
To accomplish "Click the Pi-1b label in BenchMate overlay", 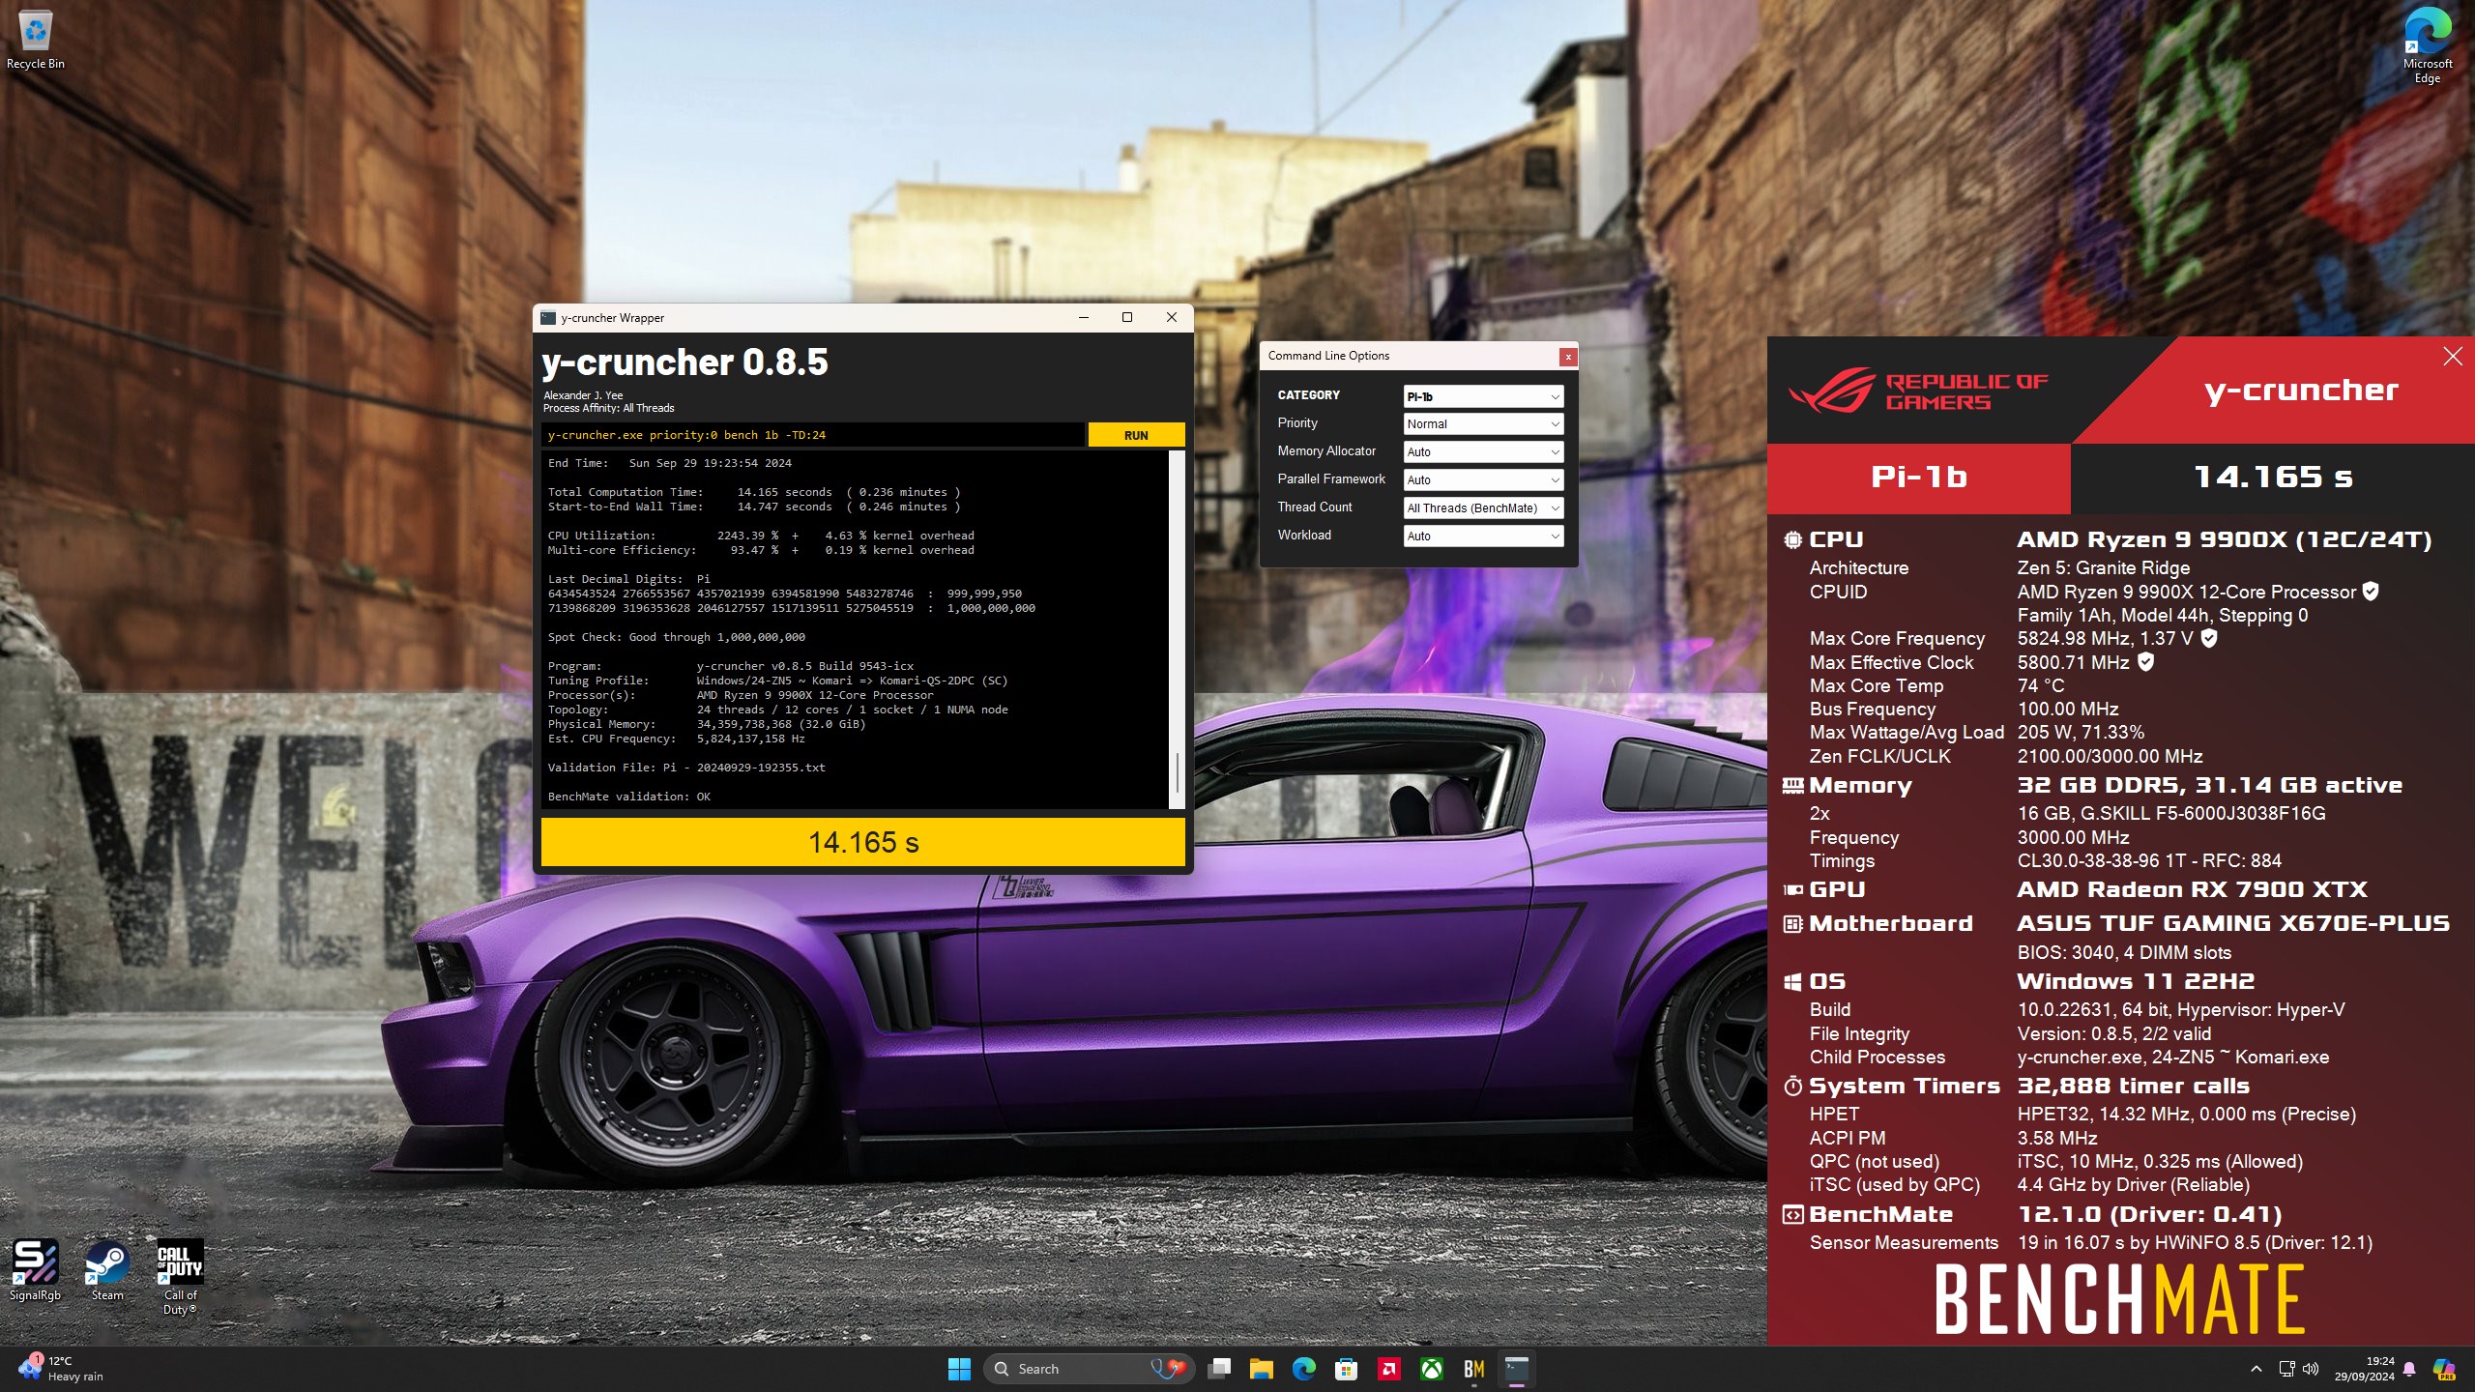I will pos(1919,477).
